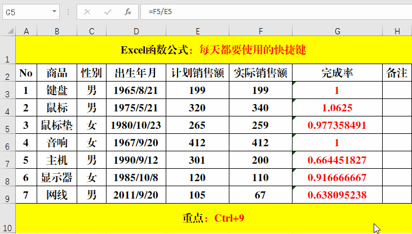Screen dimensions: 412x234
Task: Select column A header
Action: pyautogui.click(x=26, y=31)
